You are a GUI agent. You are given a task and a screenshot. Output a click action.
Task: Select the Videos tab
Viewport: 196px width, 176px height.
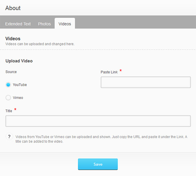(x=65, y=23)
